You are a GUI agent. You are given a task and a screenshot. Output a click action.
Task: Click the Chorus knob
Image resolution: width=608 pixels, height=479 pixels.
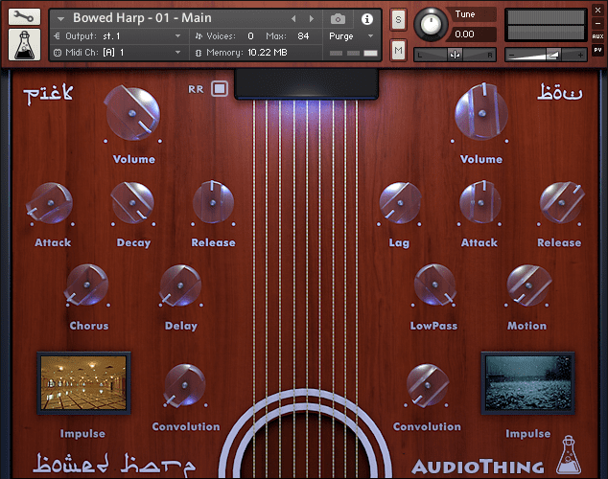87,285
